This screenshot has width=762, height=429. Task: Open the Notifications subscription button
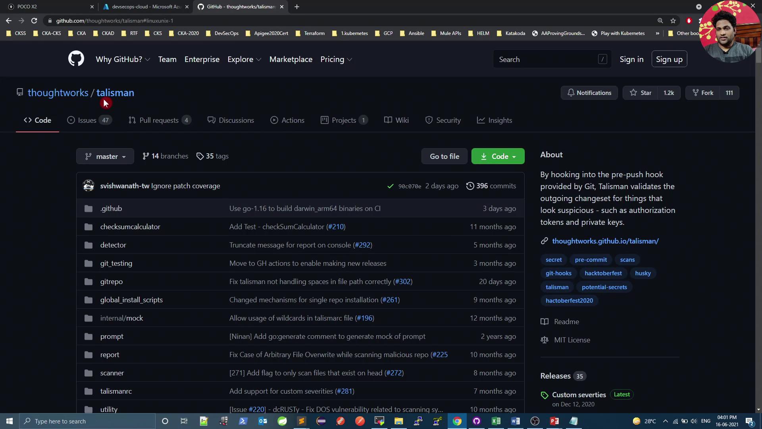[x=589, y=93]
